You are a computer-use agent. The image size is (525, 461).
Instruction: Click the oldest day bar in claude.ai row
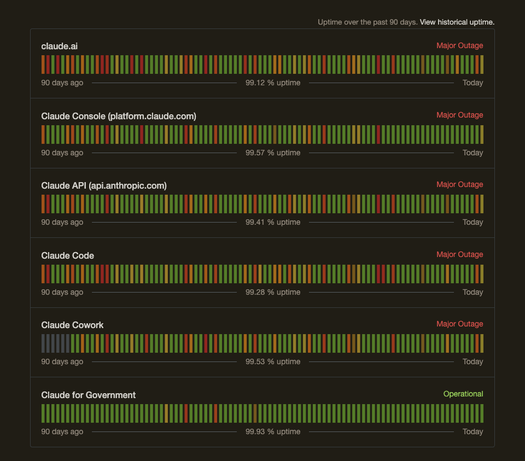click(43, 65)
